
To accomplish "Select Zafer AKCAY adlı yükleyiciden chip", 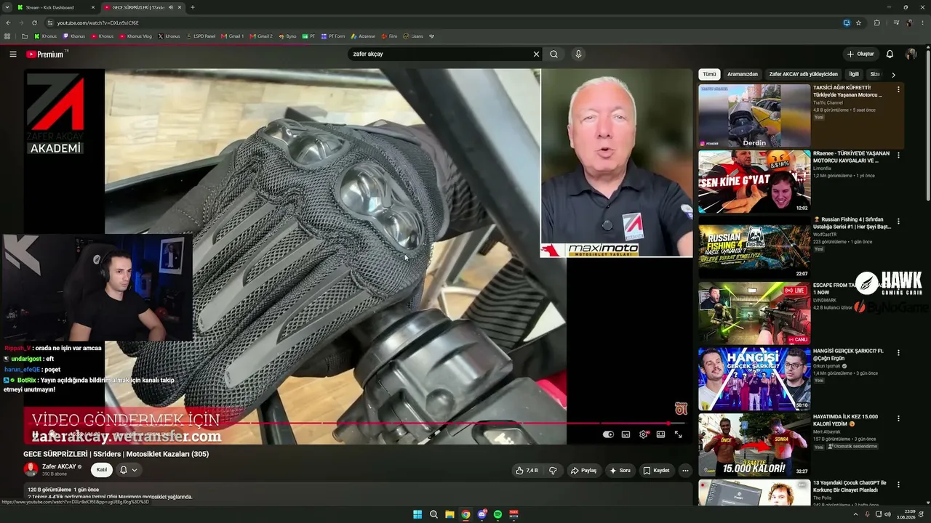I will pyautogui.click(x=804, y=74).
